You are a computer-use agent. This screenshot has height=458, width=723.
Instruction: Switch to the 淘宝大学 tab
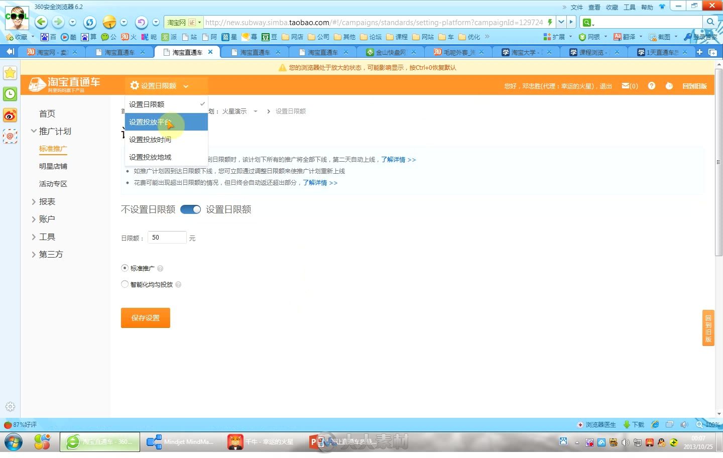point(525,52)
